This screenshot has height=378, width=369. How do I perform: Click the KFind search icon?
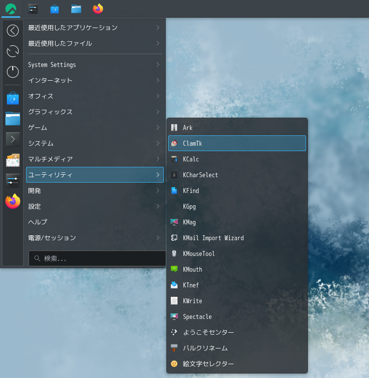point(174,190)
